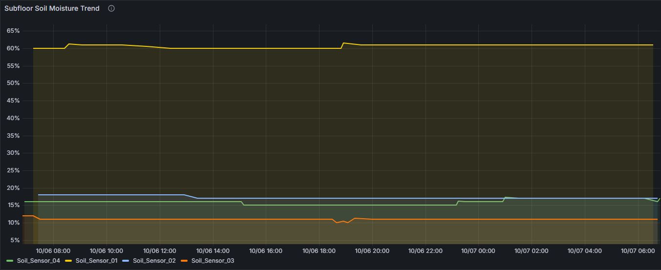
Task: Click the green line's rise near 01:00
Action: 505,199
